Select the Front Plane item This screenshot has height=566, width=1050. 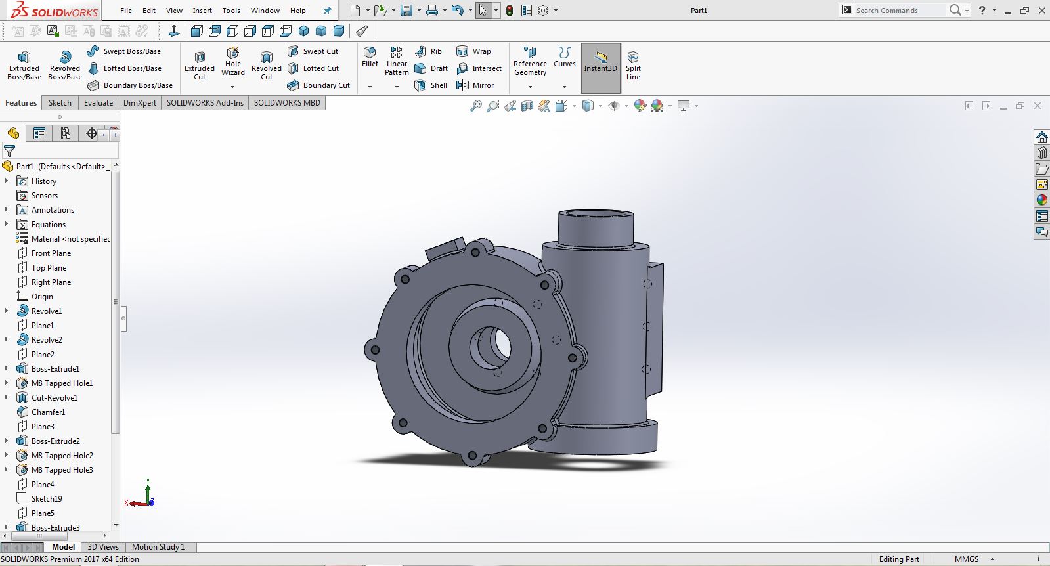[51, 253]
